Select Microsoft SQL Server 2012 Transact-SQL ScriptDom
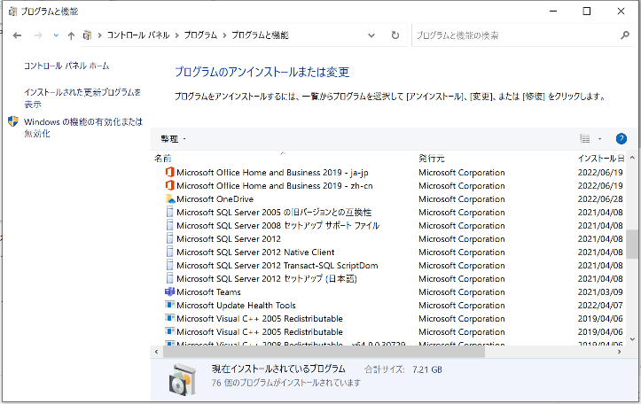 click(x=278, y=265)
